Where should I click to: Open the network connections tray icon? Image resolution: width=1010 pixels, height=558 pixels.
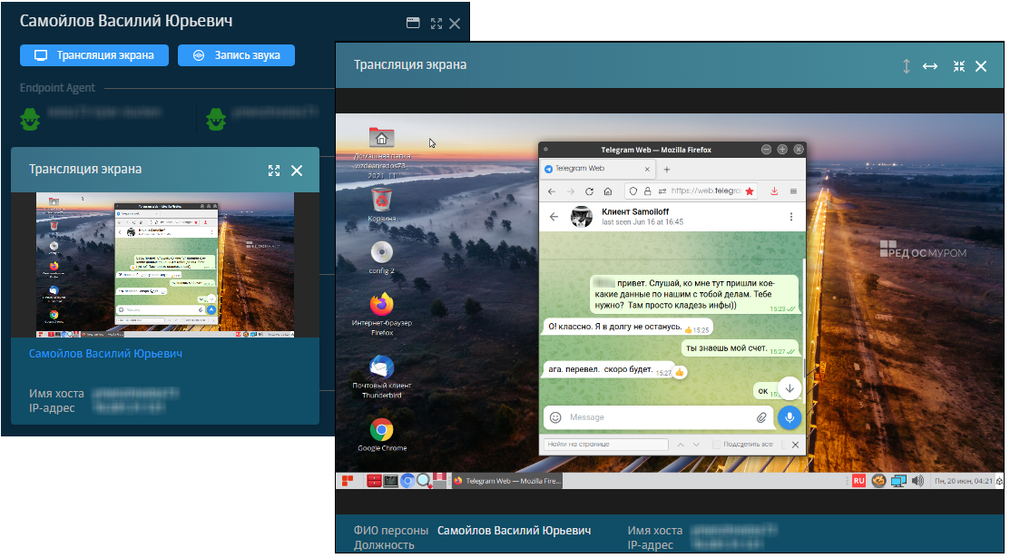pos(897,481)
